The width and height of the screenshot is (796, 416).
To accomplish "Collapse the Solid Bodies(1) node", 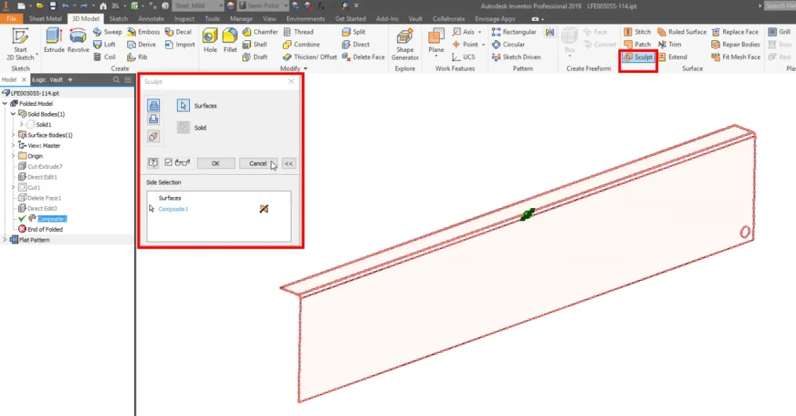I will coord(13,114).
